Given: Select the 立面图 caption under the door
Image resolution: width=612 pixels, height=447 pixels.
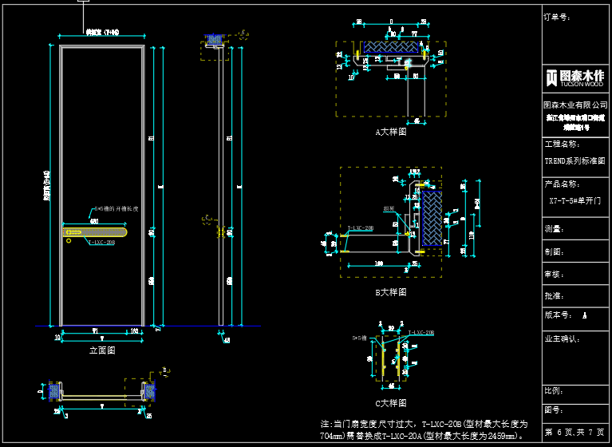Looking at the screenshot, I should [x=102, y=350].
